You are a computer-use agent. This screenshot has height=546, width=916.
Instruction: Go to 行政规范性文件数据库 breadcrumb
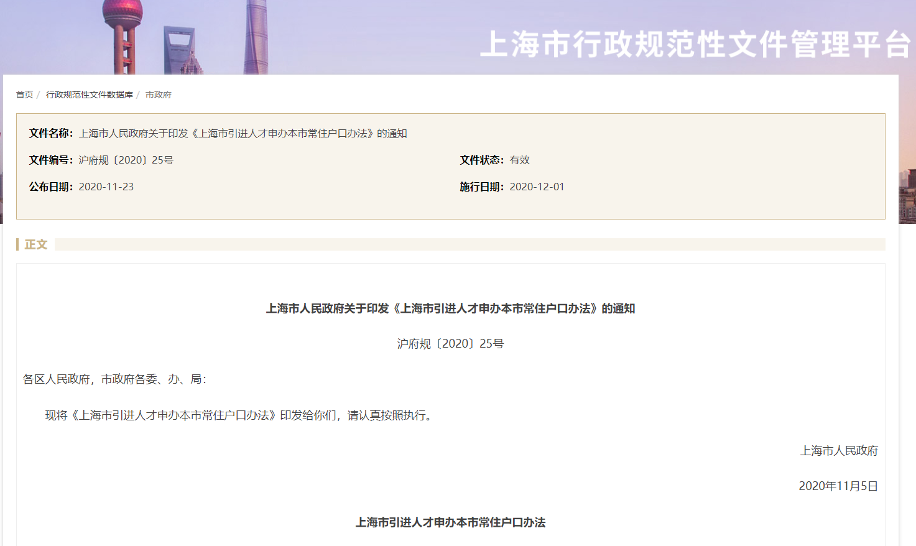coord(90,95)
